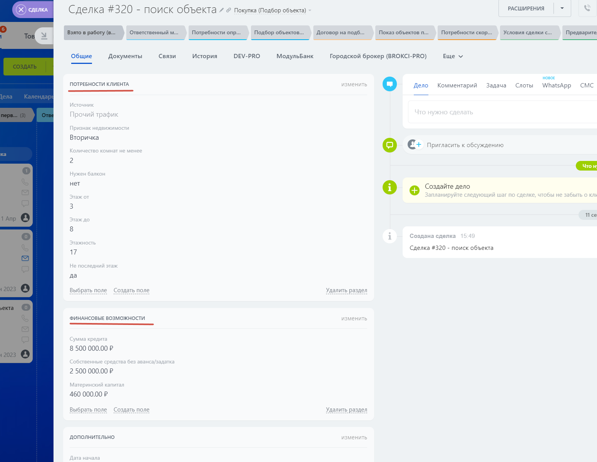Click the green comment icon in the timeline
Image resolution: width=597 pixels, height=462 pixels.
pos(390,145)
